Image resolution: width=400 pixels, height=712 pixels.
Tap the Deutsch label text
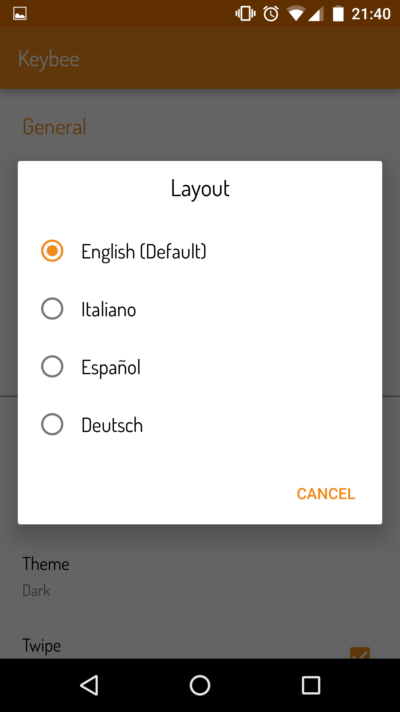112,425
